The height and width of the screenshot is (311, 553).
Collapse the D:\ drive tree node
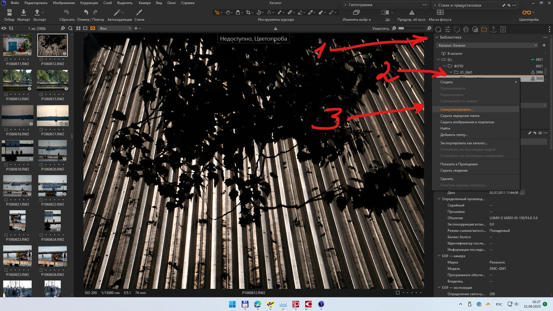pyautogui.click(x=438, y=59)
